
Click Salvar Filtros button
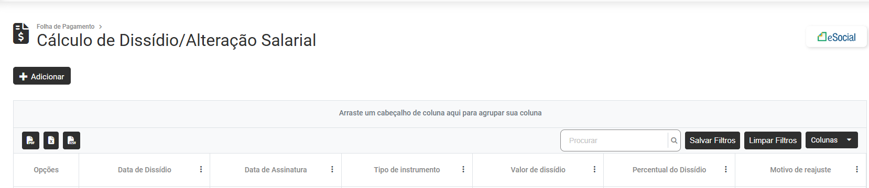pyautogui.click(x=712, y=140)
